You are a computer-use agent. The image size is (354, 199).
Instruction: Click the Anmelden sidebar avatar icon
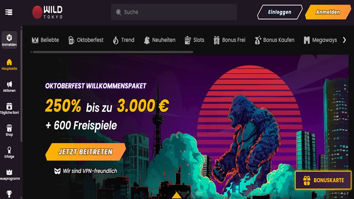coord(9,38)
